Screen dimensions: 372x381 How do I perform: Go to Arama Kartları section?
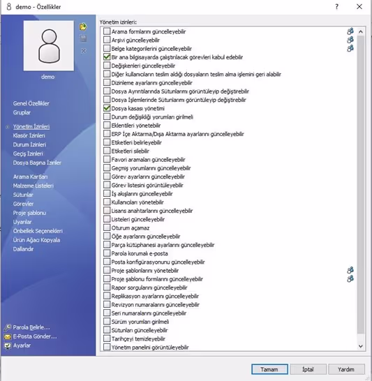(x=31, y=177)
